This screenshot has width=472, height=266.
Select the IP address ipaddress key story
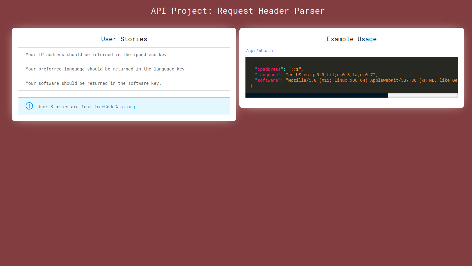[124, 55]
